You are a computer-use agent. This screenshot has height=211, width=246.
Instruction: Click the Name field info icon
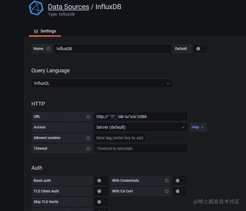coord(48,49)
